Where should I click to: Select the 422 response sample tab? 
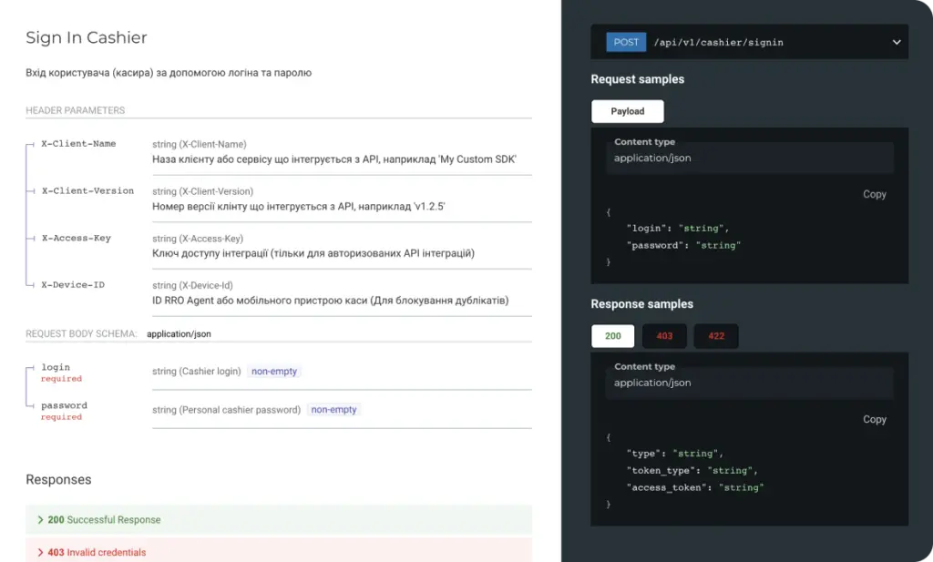716,335
